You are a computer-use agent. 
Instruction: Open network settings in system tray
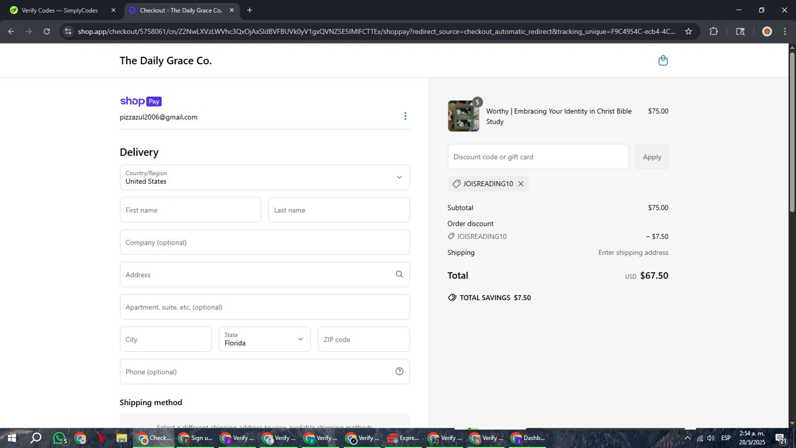pos(700,438)
